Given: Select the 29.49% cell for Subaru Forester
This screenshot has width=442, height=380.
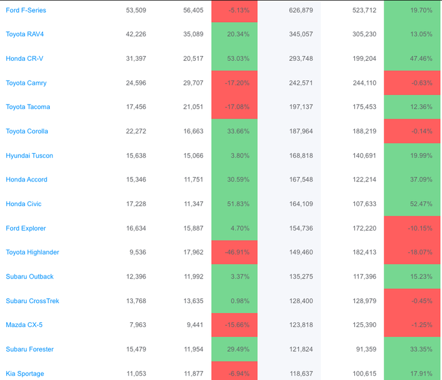Looking at the screenshot, I should [x=235, y=349].
